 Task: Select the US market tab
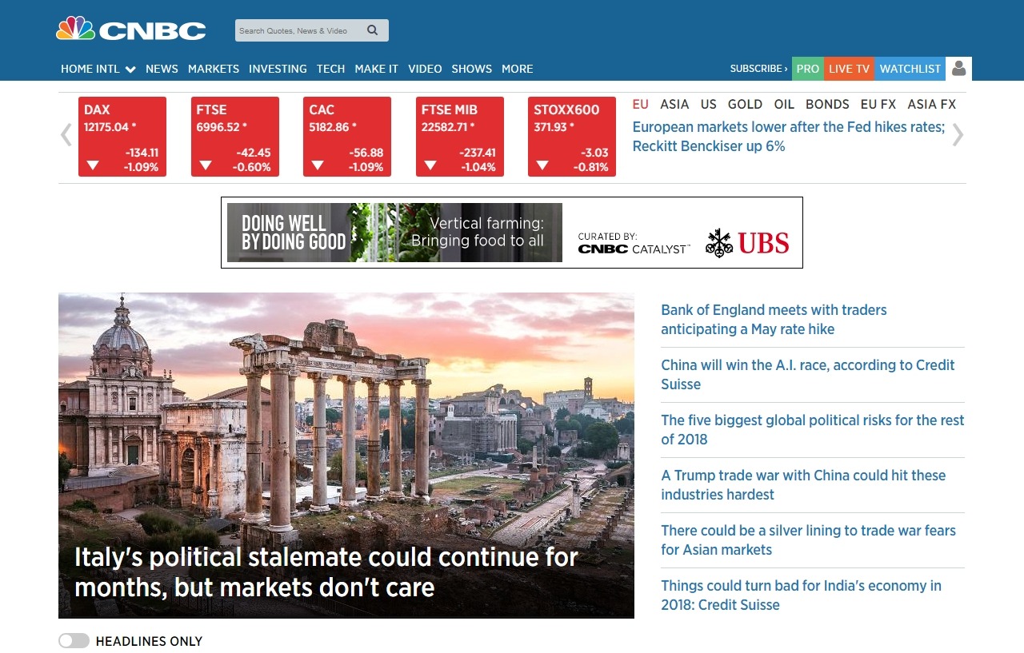[708, 104]
